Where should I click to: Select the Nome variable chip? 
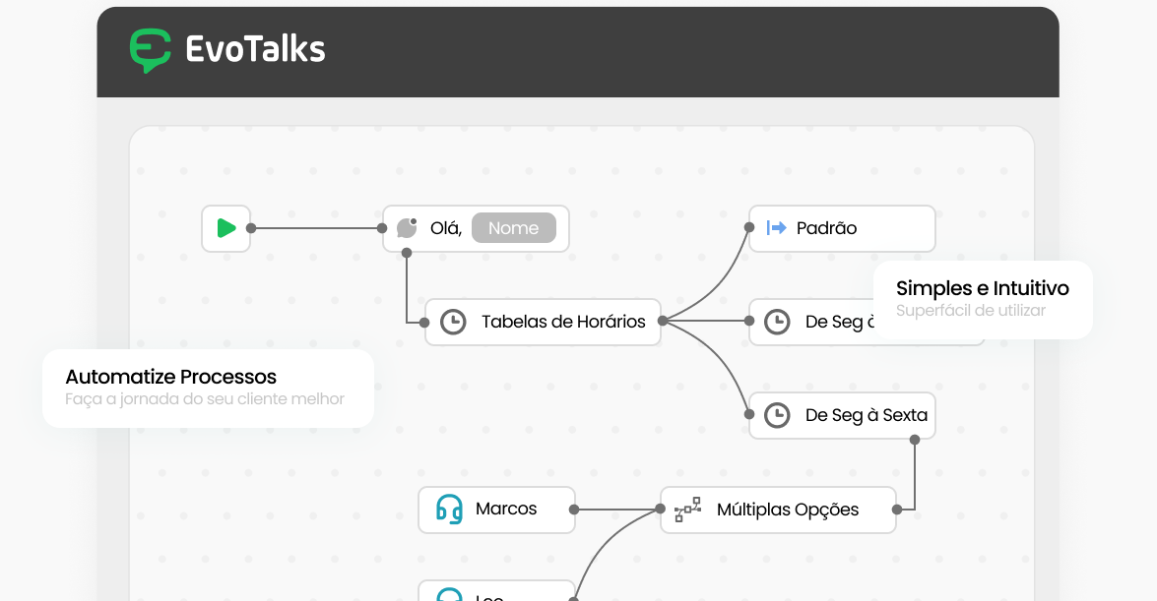(514, 228)
